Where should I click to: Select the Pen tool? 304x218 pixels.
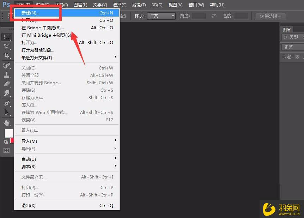pyautogui.click(x=6, y=104)
